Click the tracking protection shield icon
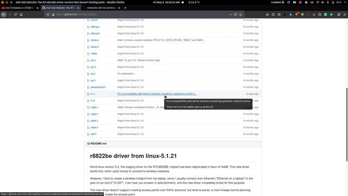This screenshot has height=196, width=348. click(48, 15)
